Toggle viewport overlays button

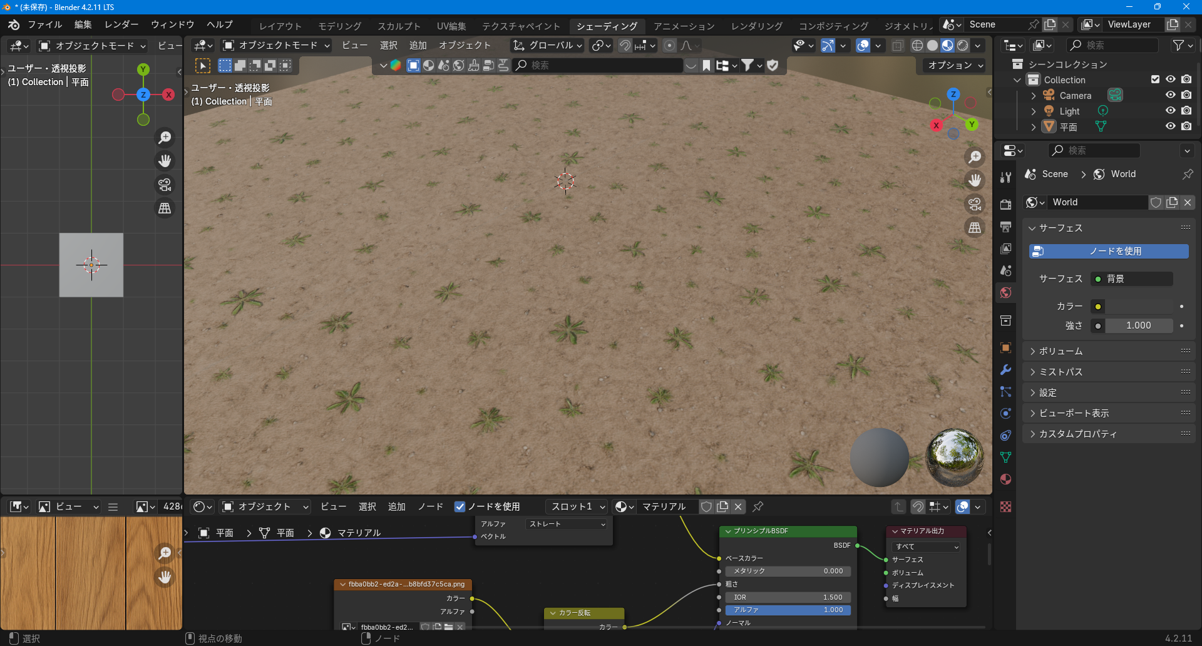point(863,45)
